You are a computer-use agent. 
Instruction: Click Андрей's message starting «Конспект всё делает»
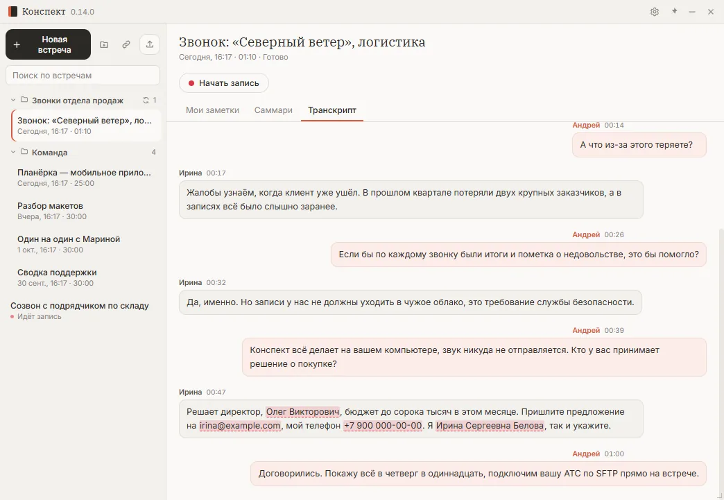(474, 357)
